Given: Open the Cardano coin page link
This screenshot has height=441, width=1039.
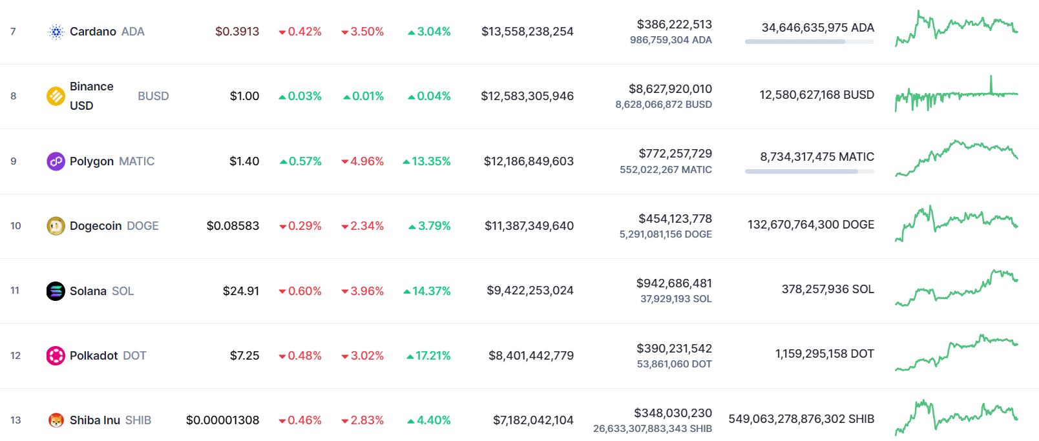Looking at the screenshot, I should (107, 32).
